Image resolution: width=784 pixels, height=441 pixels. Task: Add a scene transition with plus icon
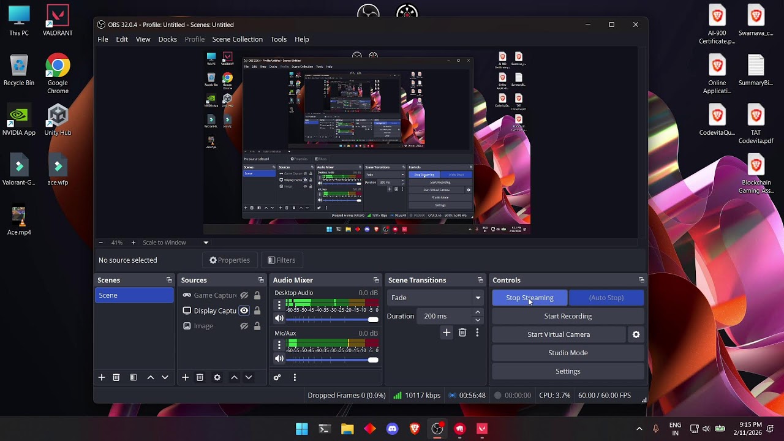coord(447,333)
